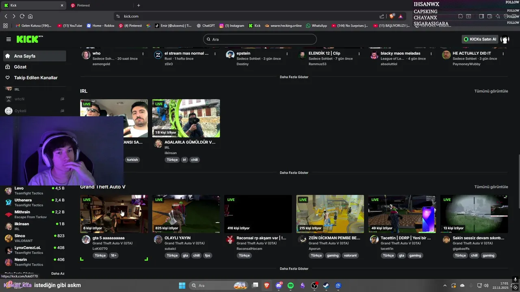Screen dimensions: 520x292
Task: Open options menu for 'el stream mas normal' clip
Action: [215, 54]
